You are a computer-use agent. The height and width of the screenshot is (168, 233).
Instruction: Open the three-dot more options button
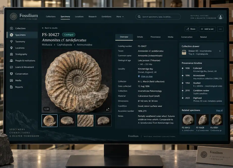pyautogui.click(x=220, y=29)
